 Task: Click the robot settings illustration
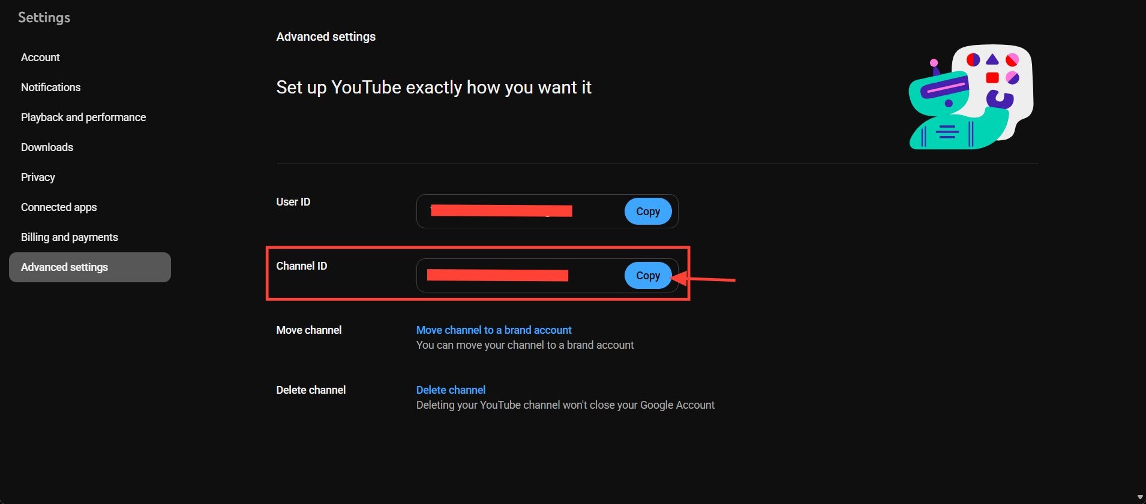click(x=971, y=96)
